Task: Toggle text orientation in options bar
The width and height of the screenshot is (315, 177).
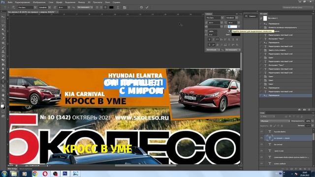Action: click(13, 7)
